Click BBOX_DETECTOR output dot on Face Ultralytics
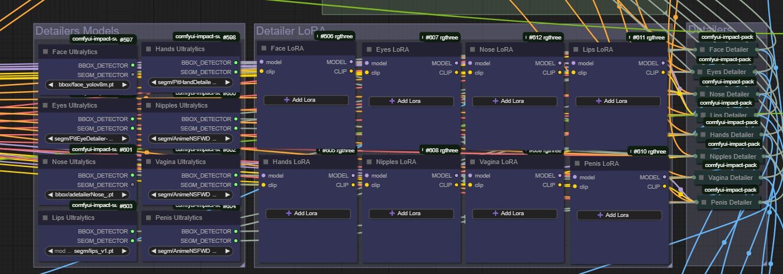Image resolution: width=783 pixels, height=274 pixels. tap(133, 65)
